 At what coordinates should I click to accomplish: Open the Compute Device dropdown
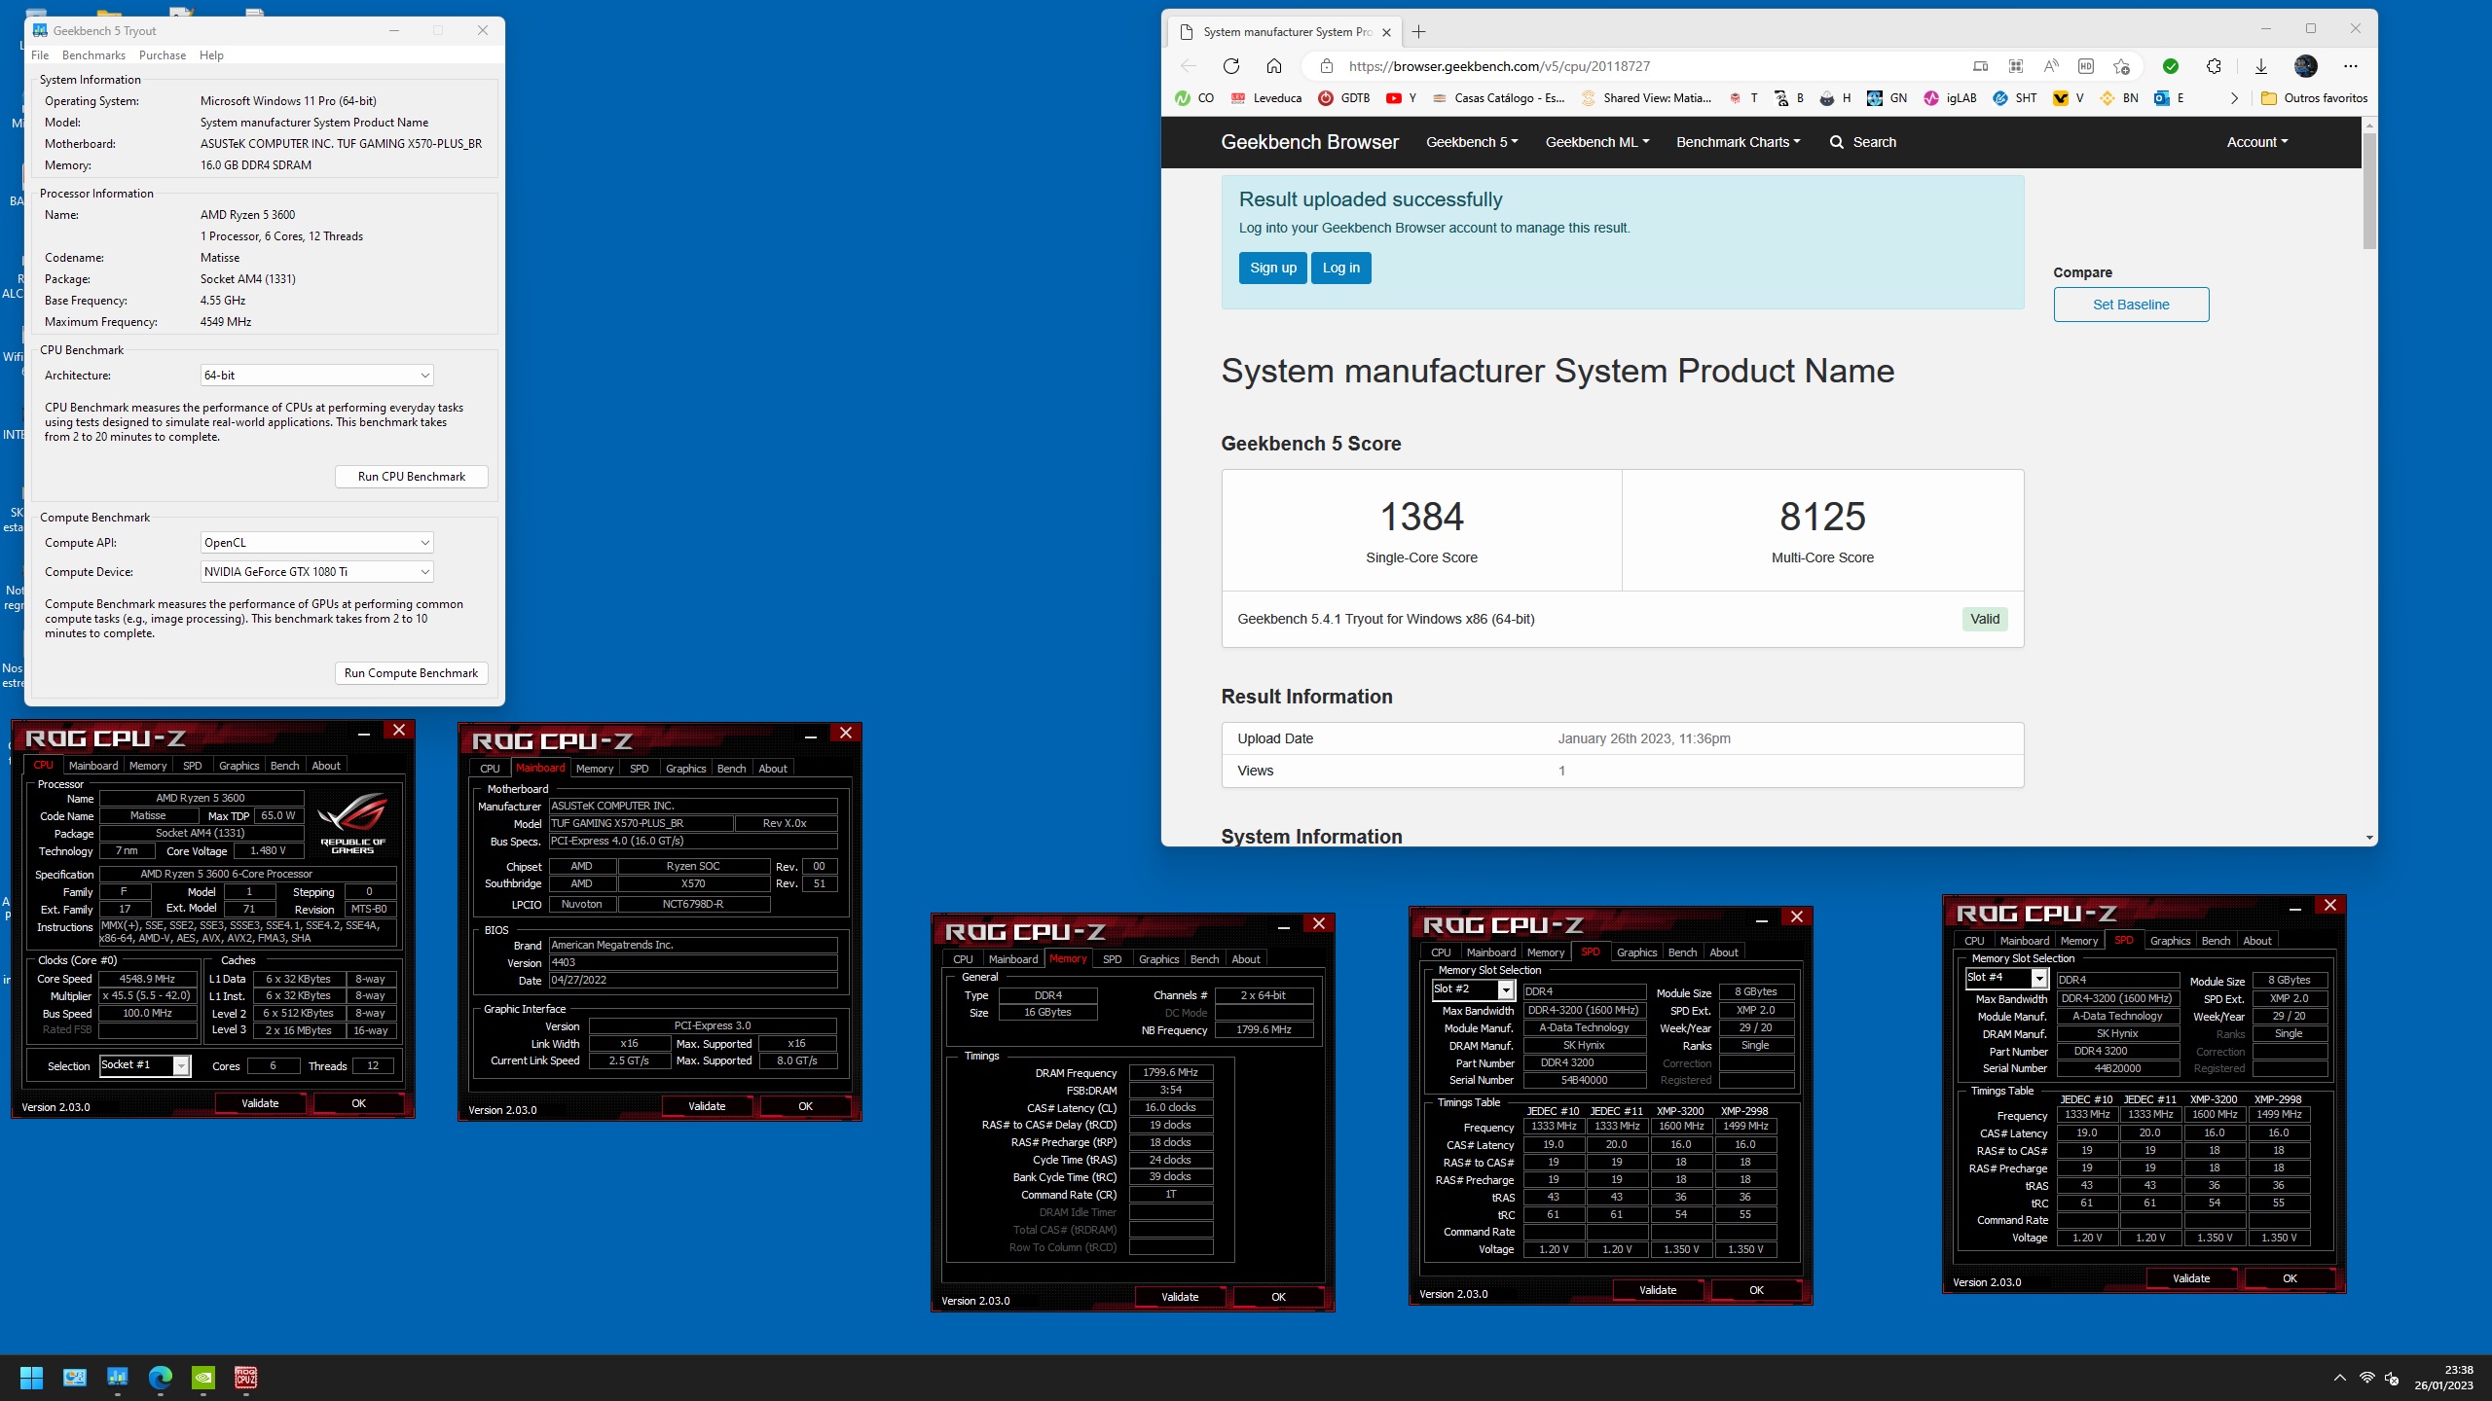click(x=316, y=572)
